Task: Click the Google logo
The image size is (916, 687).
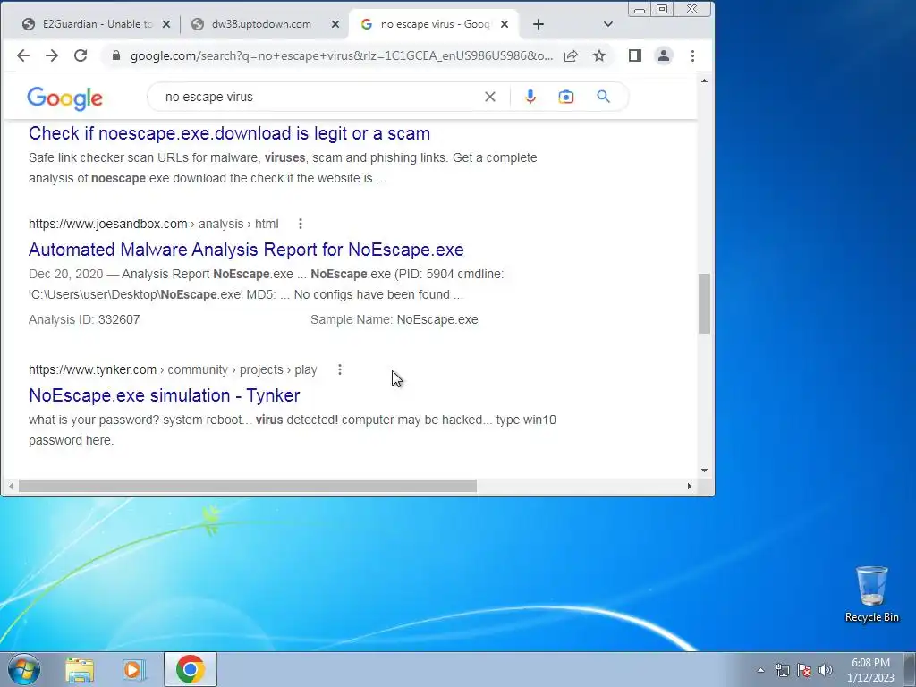Action: click(64, 98)
